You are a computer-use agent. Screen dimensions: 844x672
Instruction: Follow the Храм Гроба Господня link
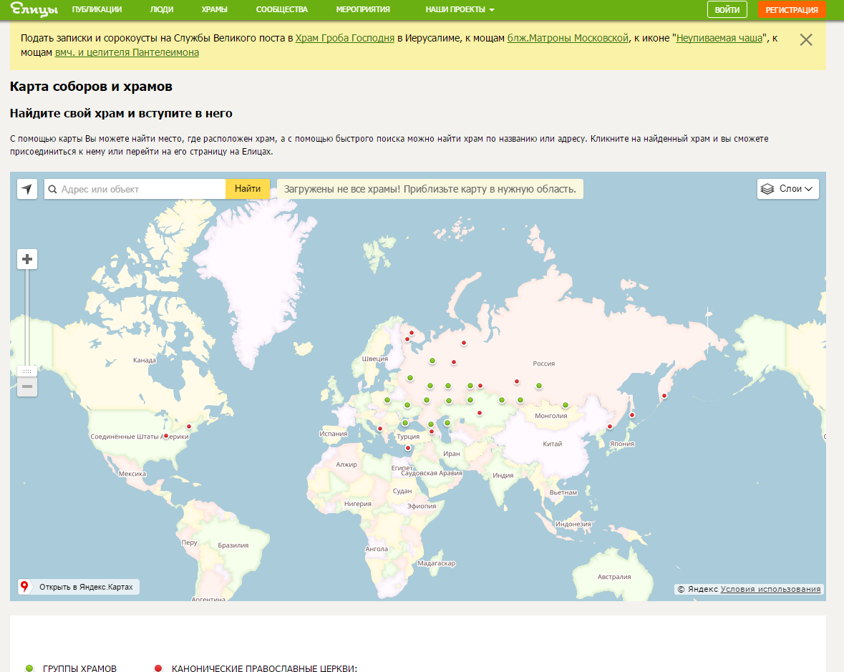(344, 38)
